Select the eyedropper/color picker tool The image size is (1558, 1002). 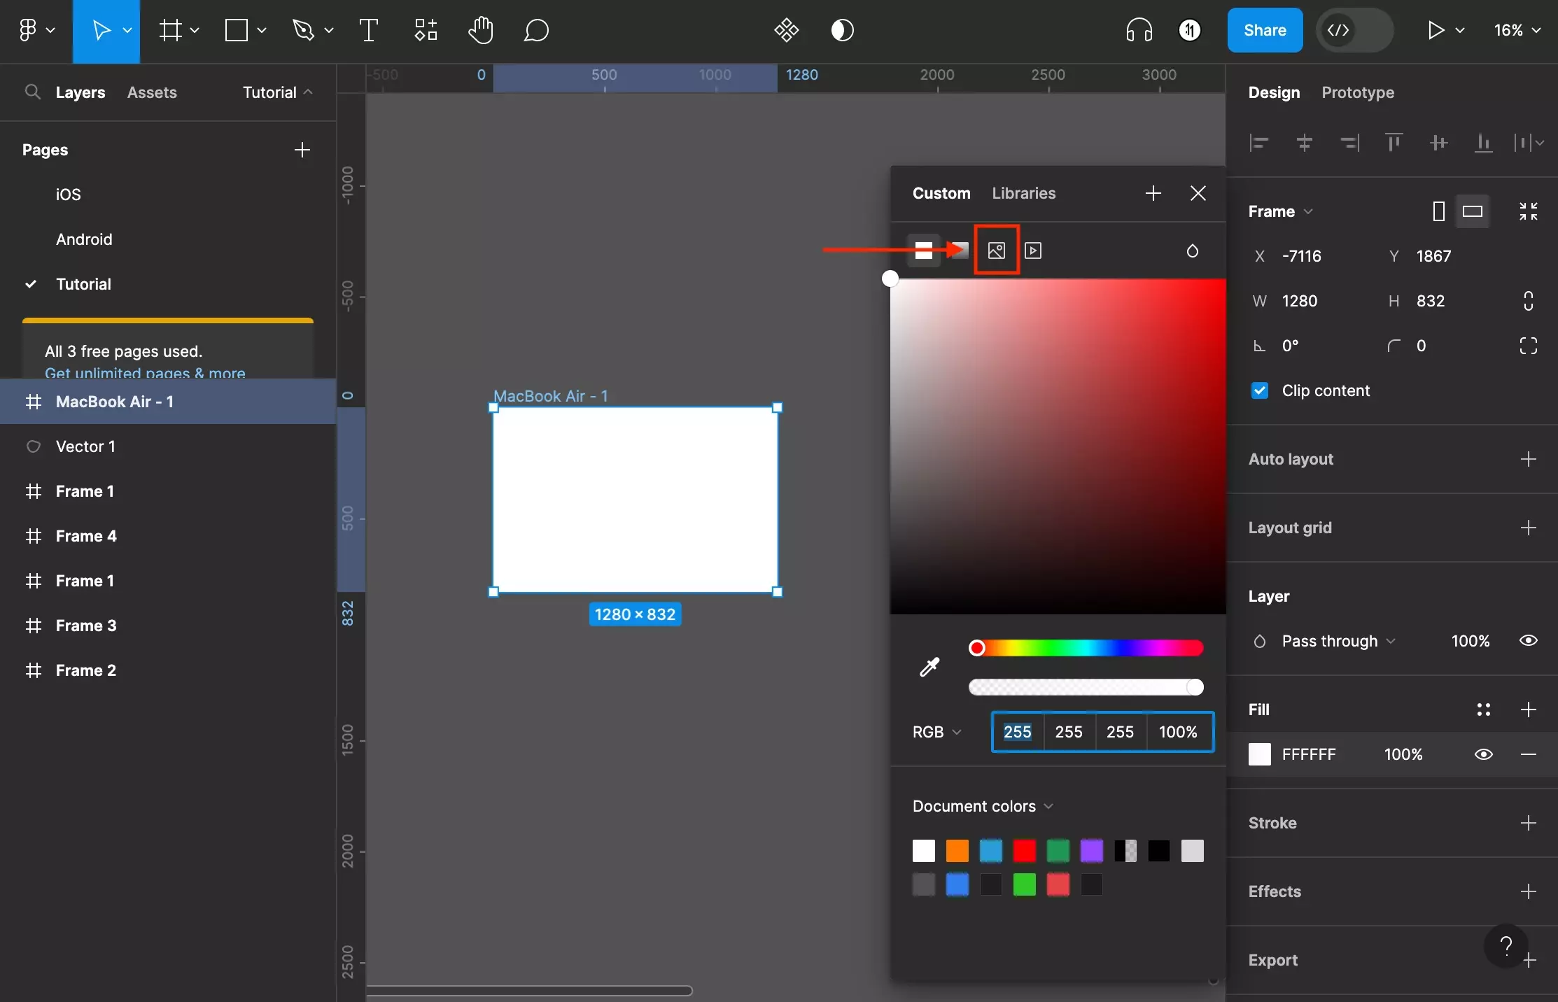point(929,666)
